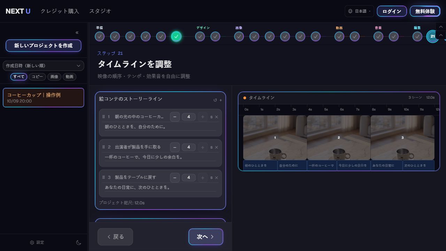Image resolution: width=446 pixels, height=251 pixels.
Task: Click 新しいプロジェクトを作成 button
Action: tap(44, 46)
